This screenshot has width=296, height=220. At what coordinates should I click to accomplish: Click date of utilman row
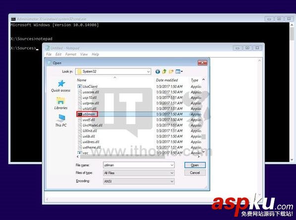tap(170, 114)
